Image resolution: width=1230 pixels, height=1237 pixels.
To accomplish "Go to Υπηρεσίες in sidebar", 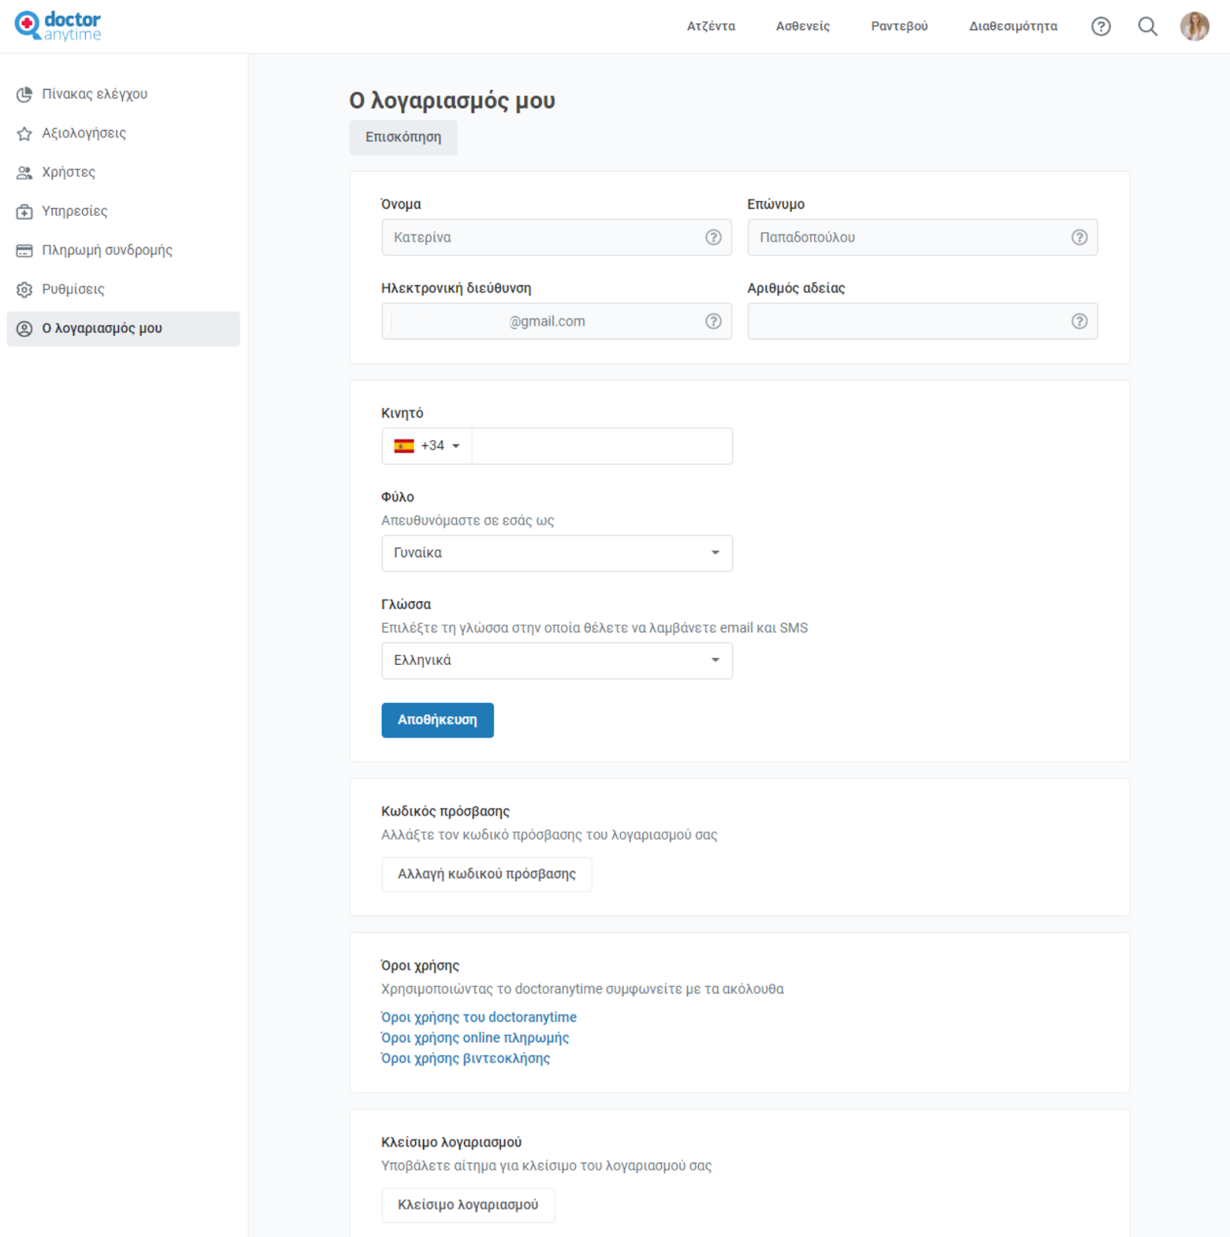I will pyautogui.click(x=124, y=212).
